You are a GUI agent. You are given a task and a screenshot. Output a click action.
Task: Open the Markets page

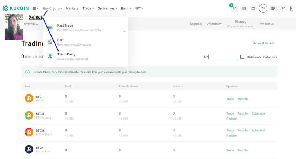[72, 8]
